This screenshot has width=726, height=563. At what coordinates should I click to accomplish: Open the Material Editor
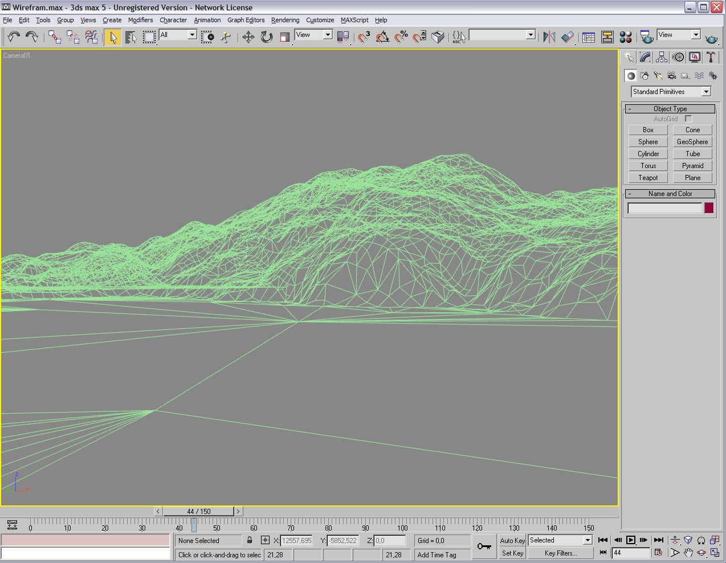[x=626, y=37]
